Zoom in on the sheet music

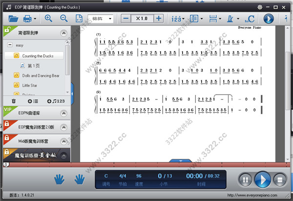(48, 19)
